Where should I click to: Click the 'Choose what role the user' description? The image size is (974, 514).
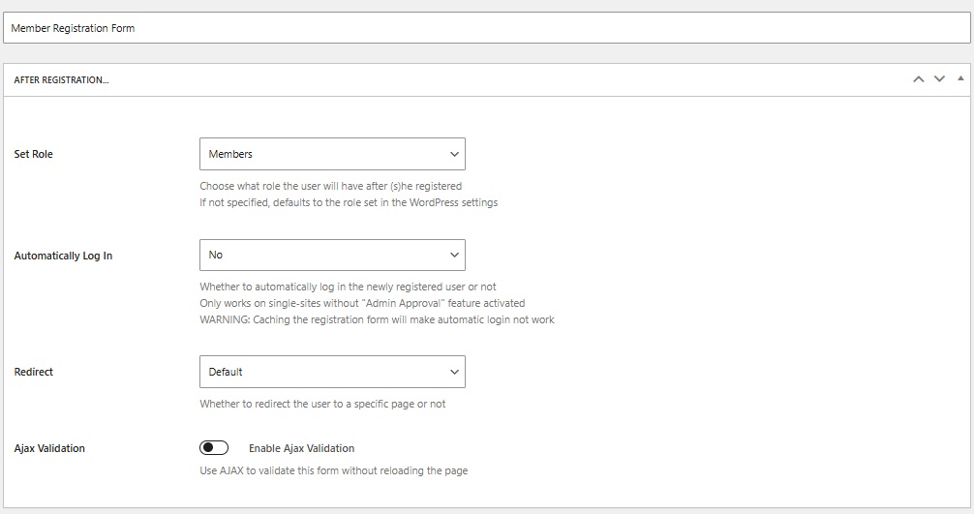(x=330, y=186)
